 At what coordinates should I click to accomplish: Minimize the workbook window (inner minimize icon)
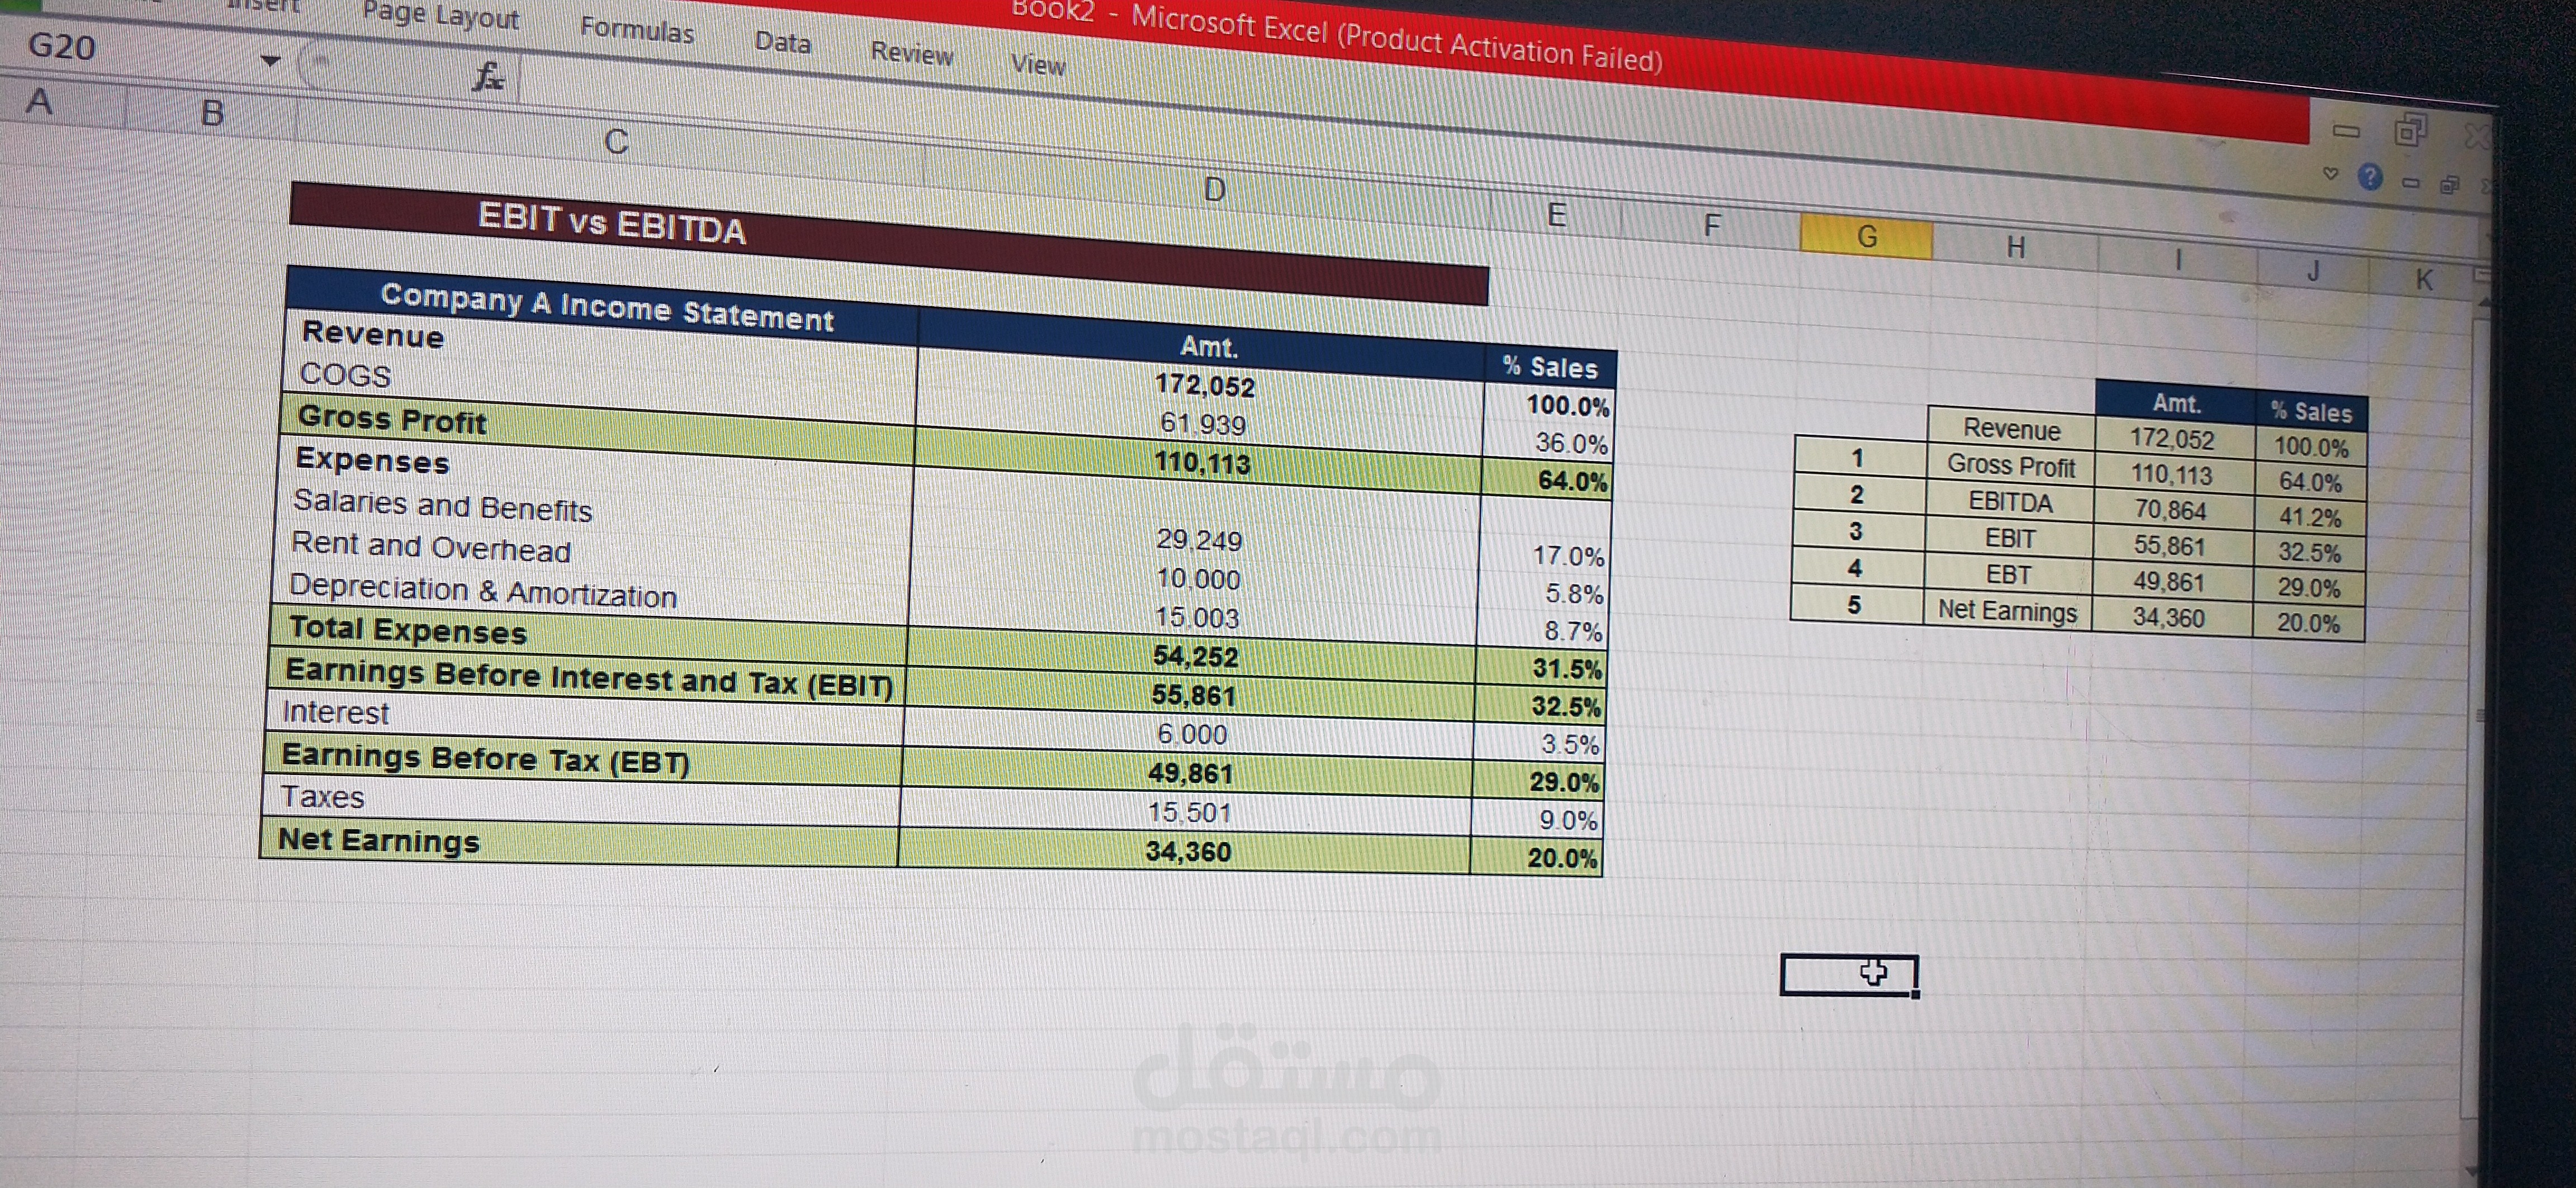point(2410,182)
